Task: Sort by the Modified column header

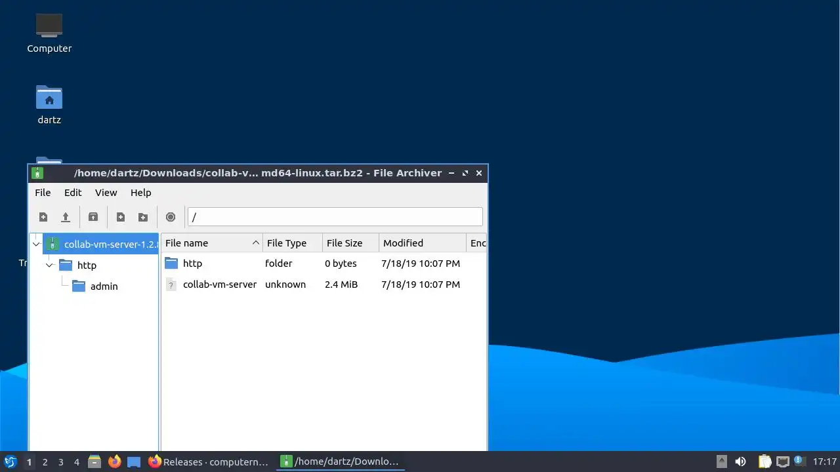Action: (423, 243)
